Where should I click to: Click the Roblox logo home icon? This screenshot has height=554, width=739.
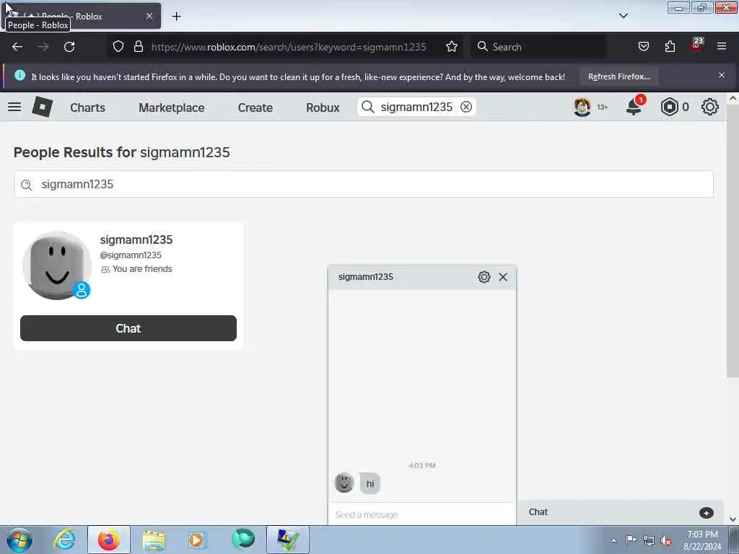43,107
